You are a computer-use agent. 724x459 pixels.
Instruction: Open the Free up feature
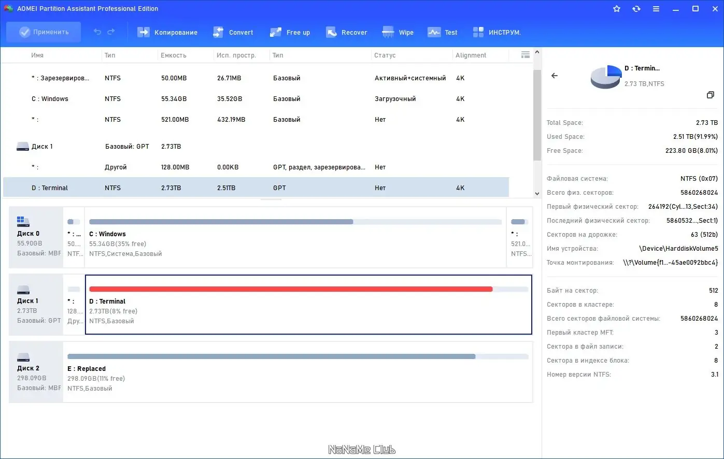pyautogui.click(x=290, y=32)
